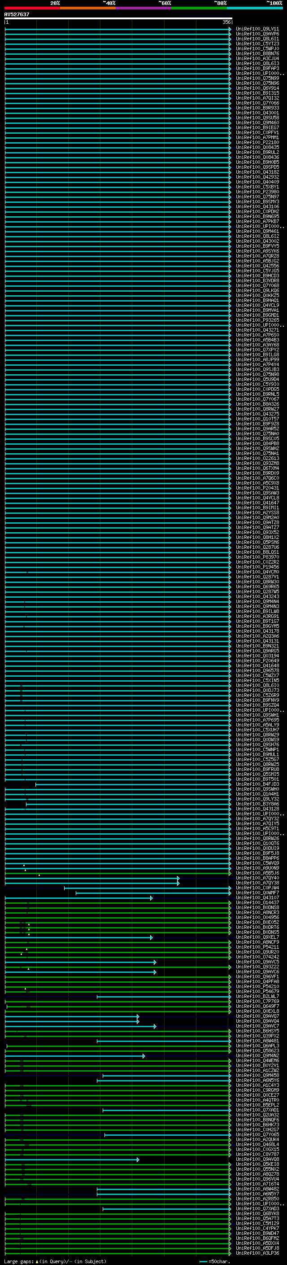This screenshot has width=287, height=1265.
Task: Click the purple ~60% identity legend segment
Action: coord(144,8)
